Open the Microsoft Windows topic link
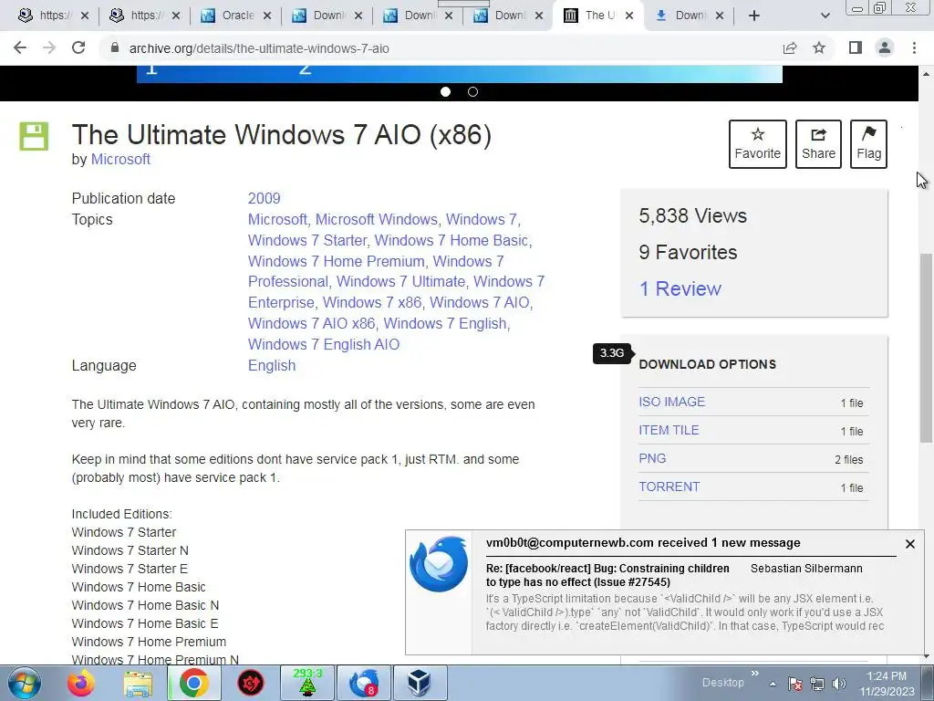Image resolution: width=934 pixels, height=701 pixels. pyautogui.click(x=377, y=219)
